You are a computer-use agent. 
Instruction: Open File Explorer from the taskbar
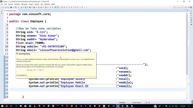point(21,106)
